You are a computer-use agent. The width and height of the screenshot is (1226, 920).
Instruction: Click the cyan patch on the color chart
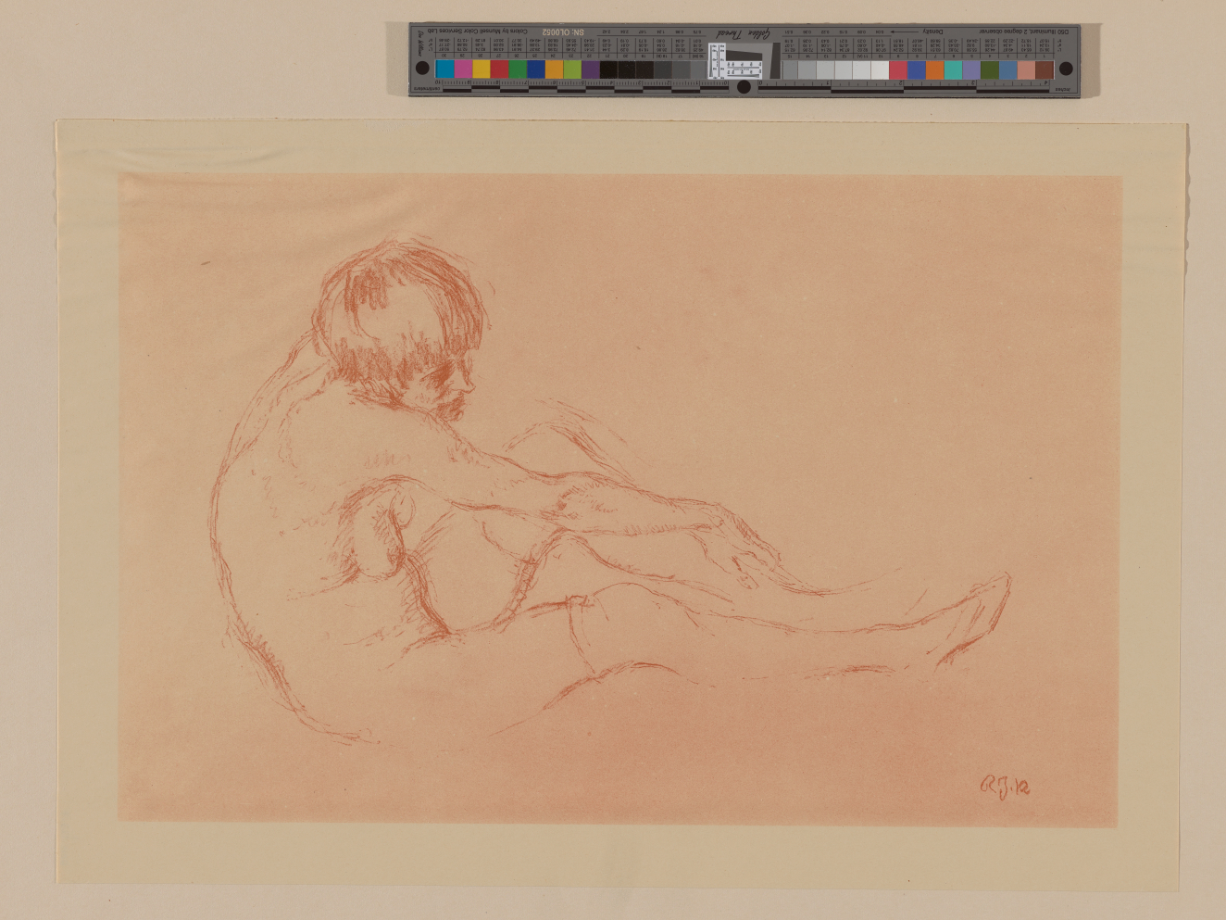point(444,69)
